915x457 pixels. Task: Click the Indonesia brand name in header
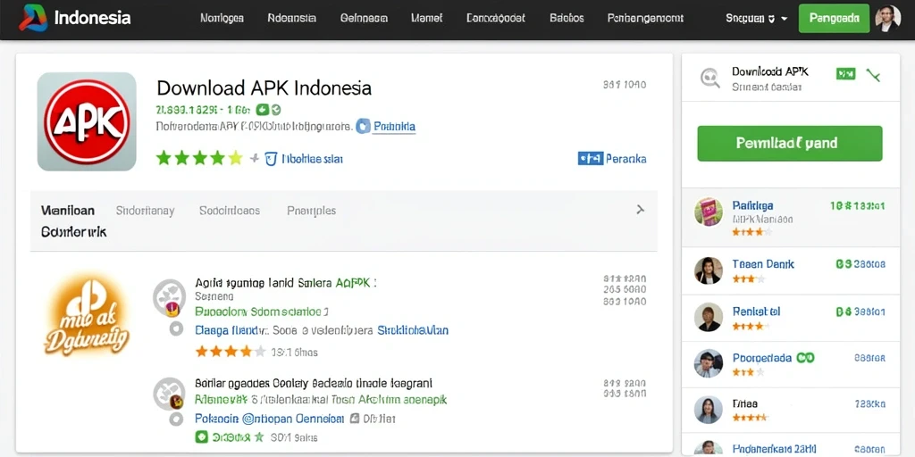click(92, 18)
